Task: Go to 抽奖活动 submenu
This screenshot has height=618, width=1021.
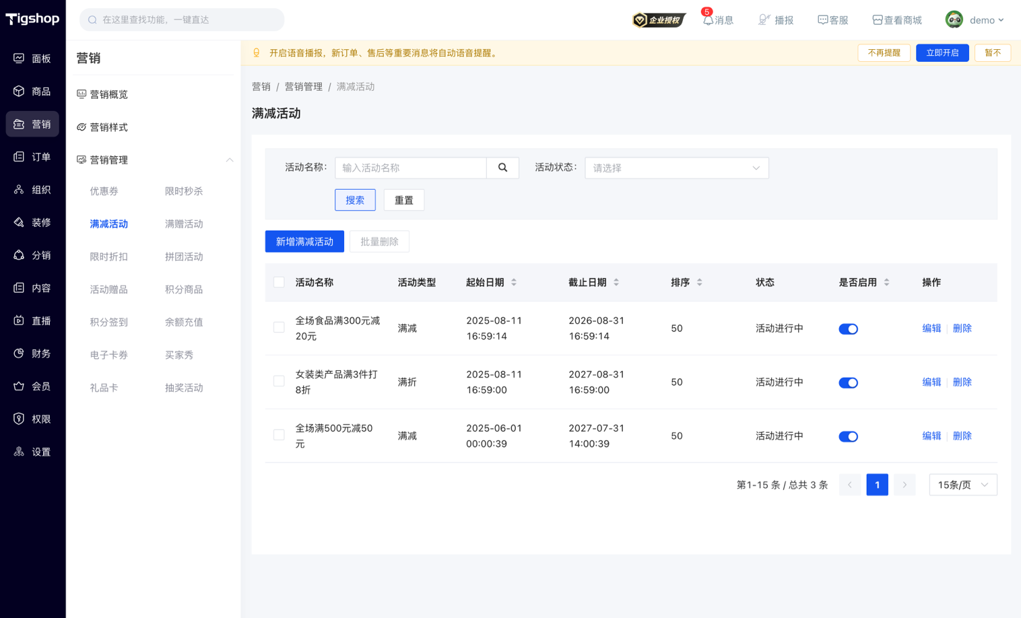Action: (184, 388)
